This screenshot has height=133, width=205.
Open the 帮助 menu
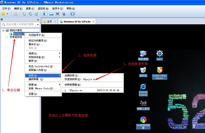tap(71, 9)
